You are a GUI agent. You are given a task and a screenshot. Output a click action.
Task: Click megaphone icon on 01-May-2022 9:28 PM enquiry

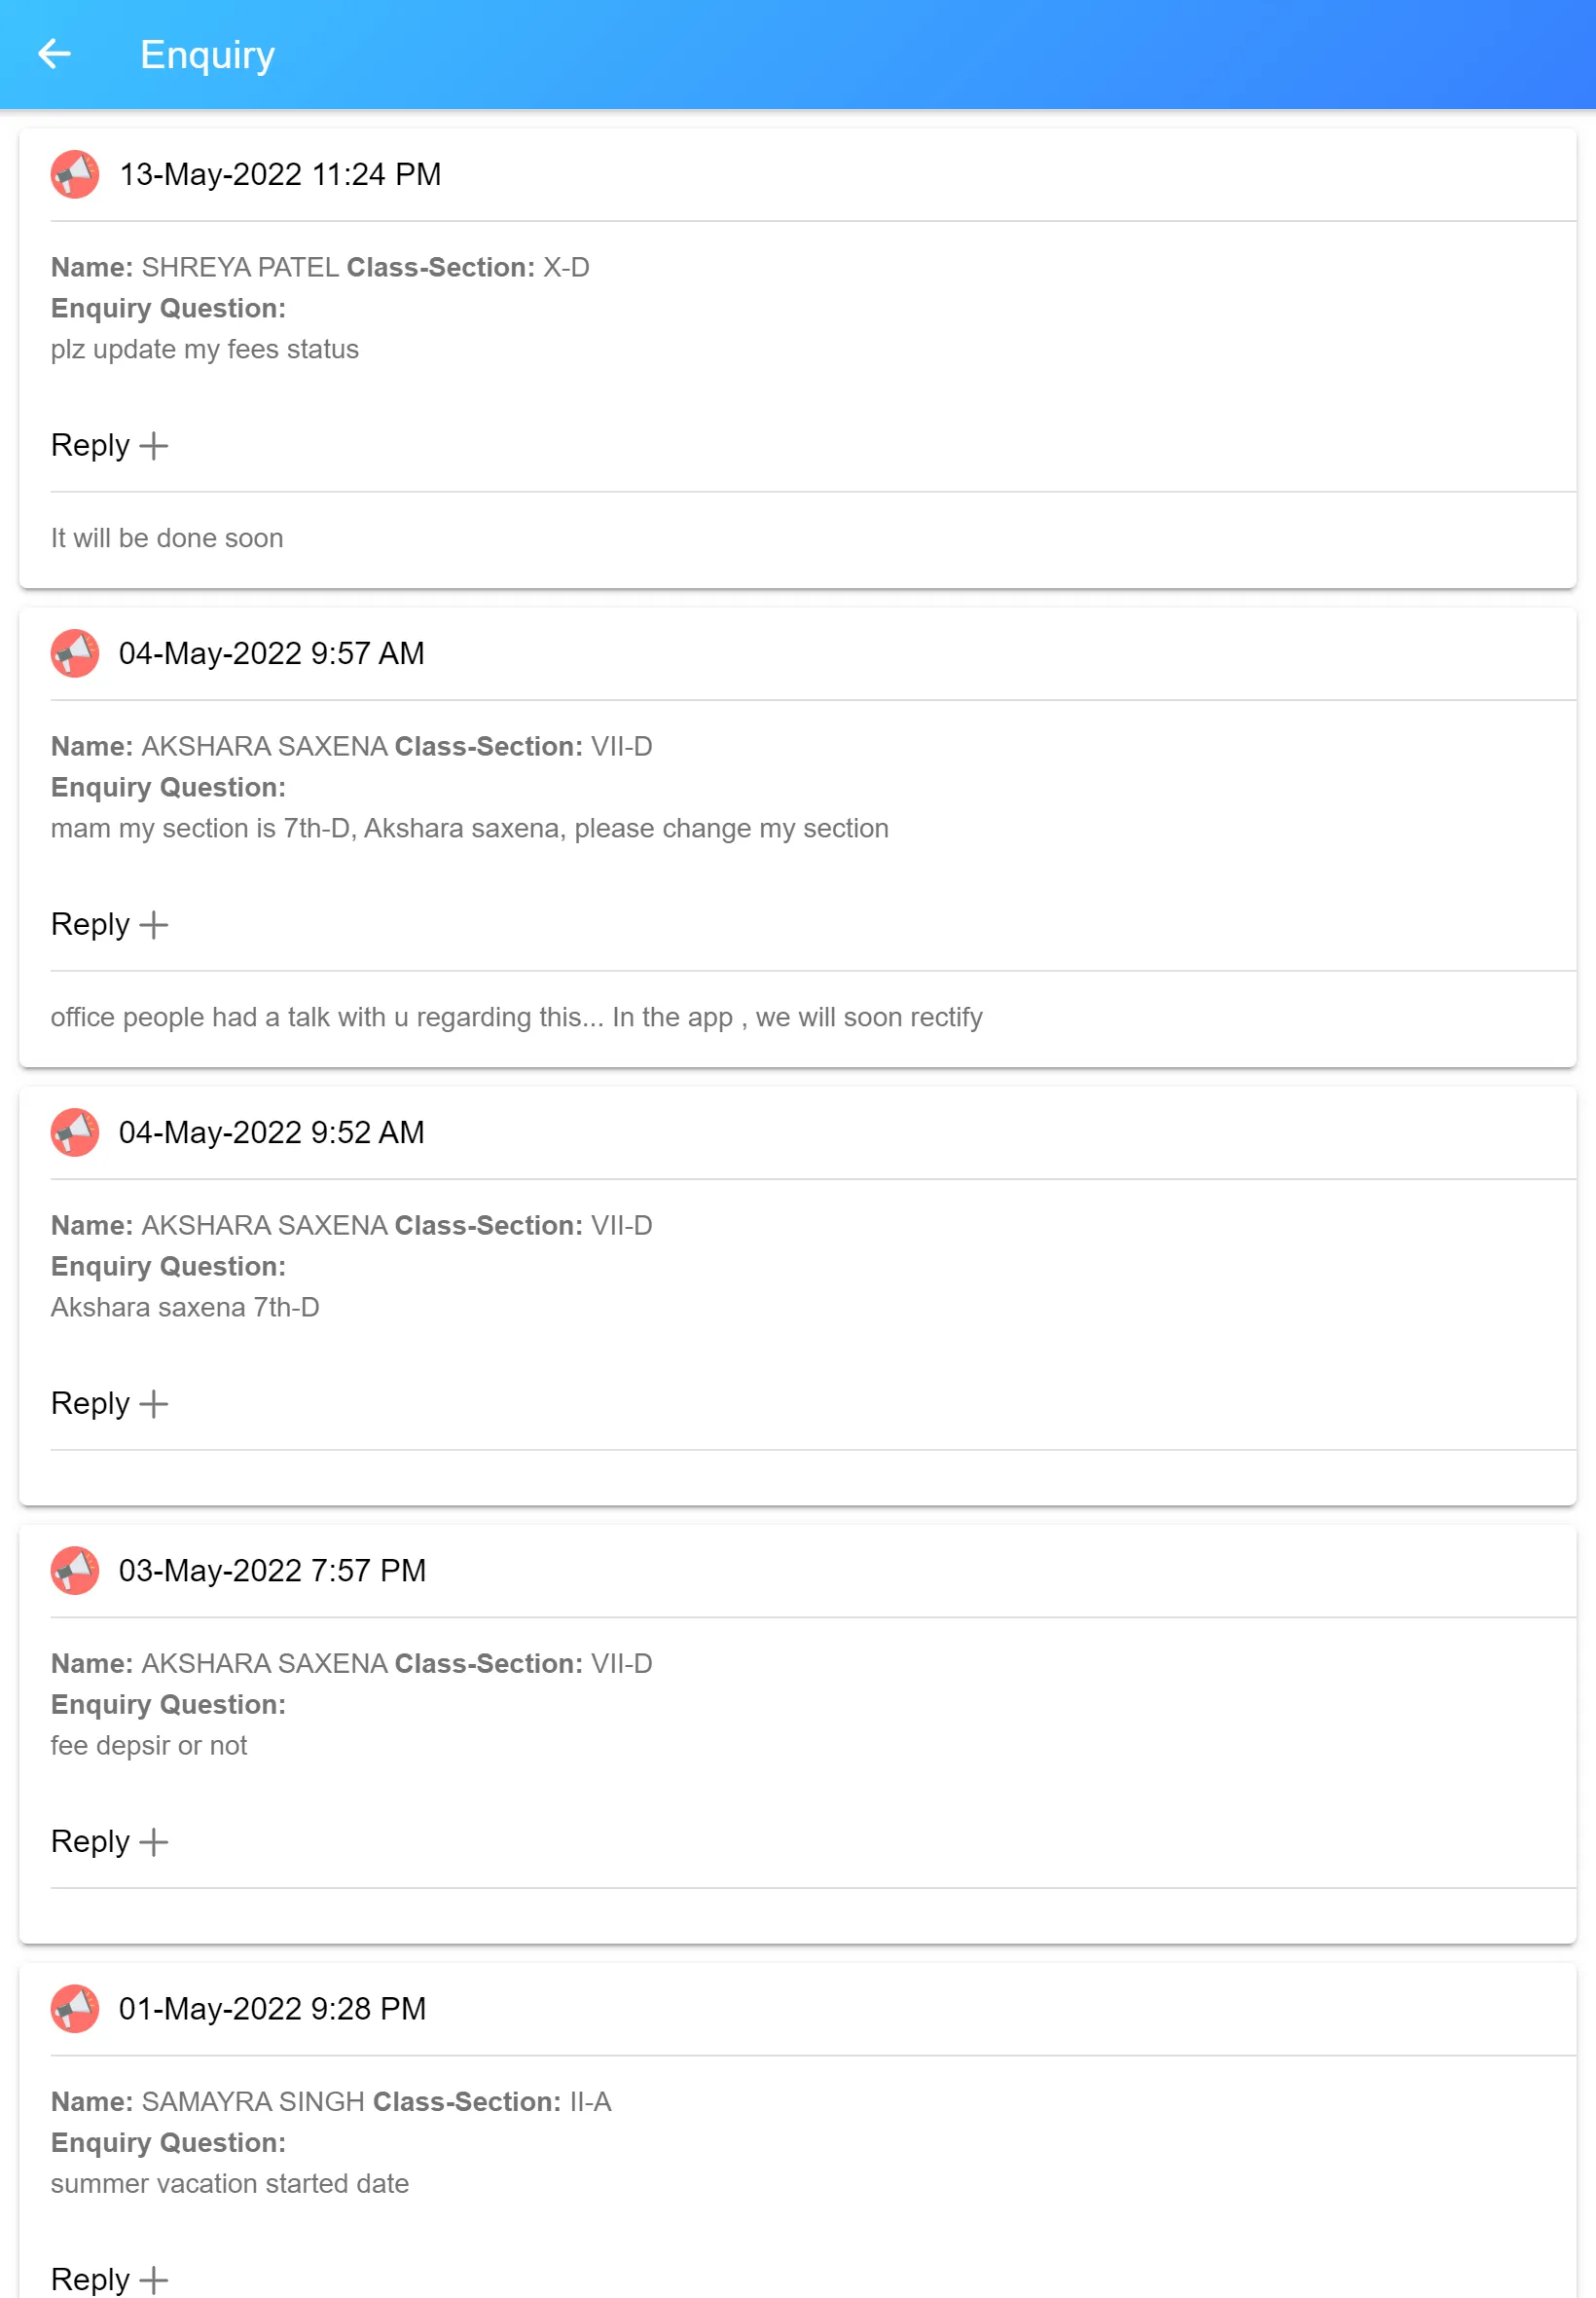pos(75,2009)
